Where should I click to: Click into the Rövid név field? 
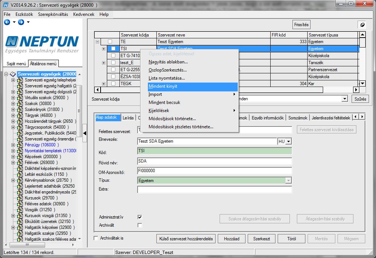pos(214,161)
